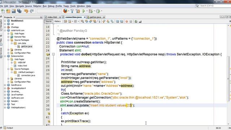Click the hint bulb on the catch line
Image resolution: width=231 pixels, height=130 pixels.
coord(49,113)
